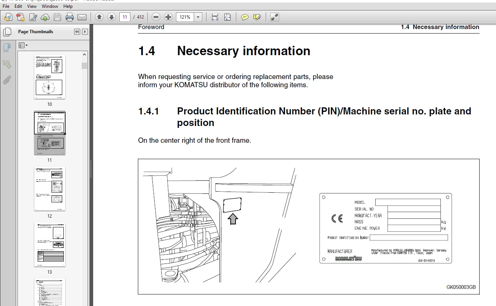Click the MODEL label on the plate

[360, 202]
